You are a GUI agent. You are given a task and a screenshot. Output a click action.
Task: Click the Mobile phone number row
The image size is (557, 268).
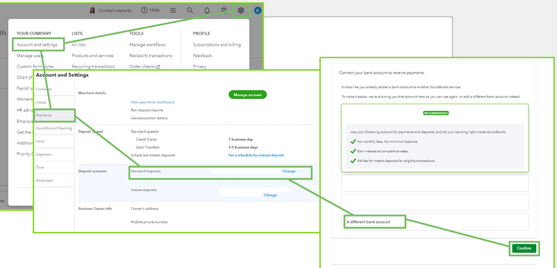pos(149,222)
